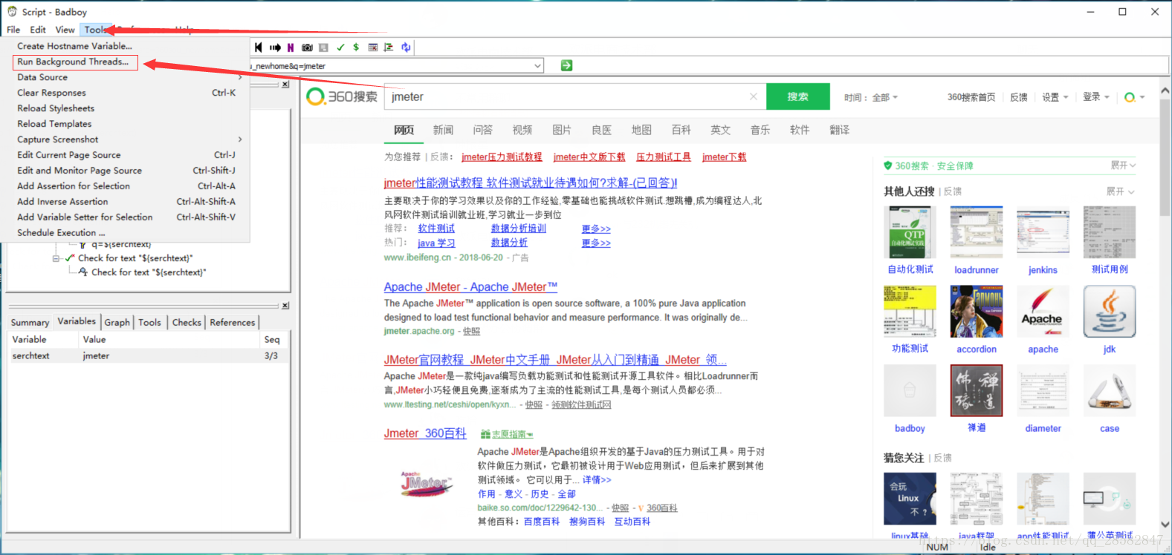Click the 360搜索 logo
1172x555 pixels.
coord(342,96)
